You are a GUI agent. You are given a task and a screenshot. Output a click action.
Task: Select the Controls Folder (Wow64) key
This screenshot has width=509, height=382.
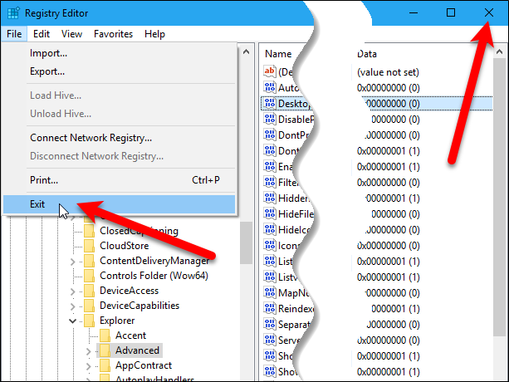[x=154, y=276]
